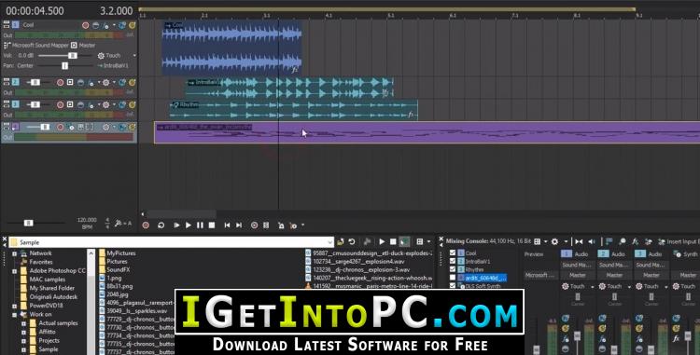Expand the PowerDVD18 folder node
The height and width of the screenshot is (355, 700).
[14, 306]
